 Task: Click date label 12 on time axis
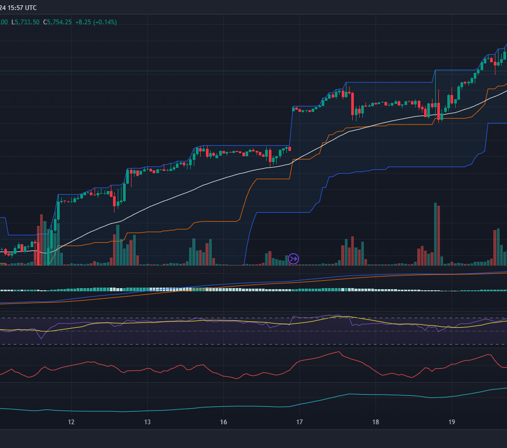71,422
